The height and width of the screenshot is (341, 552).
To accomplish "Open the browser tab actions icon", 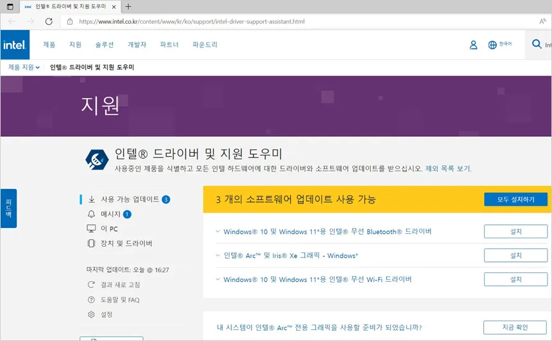I will (10, 6).
